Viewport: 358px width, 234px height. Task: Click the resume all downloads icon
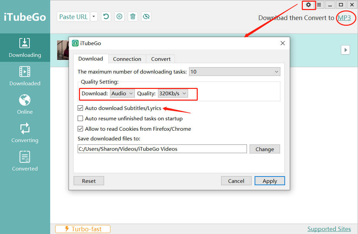pos(106,17)
